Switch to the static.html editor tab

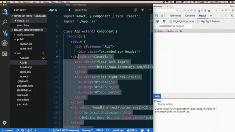(x=81, y=10)
